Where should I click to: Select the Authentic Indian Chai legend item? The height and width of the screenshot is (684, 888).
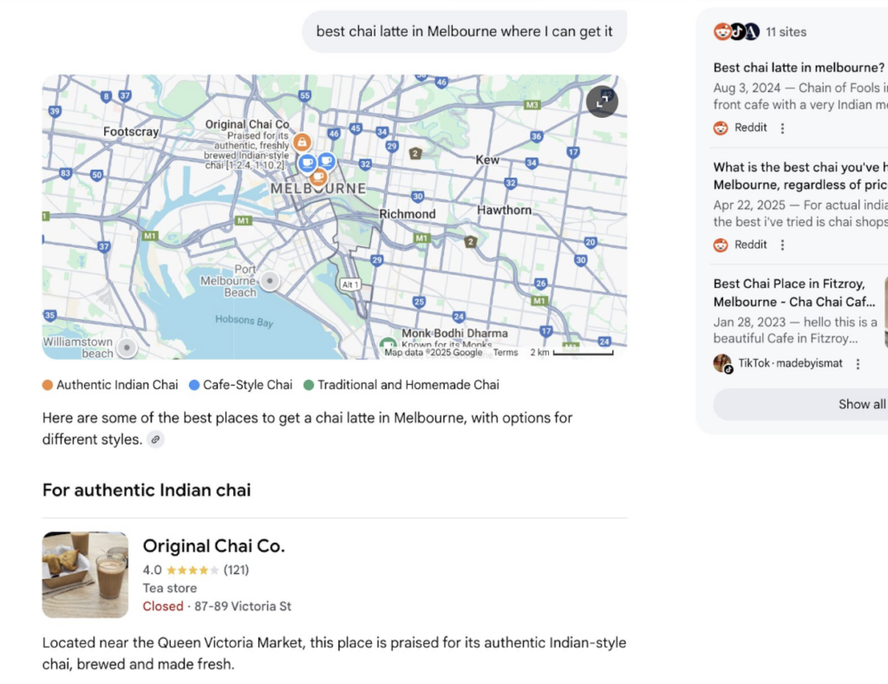coord(110,385)
